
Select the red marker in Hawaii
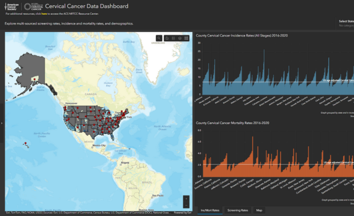point(26,143)
